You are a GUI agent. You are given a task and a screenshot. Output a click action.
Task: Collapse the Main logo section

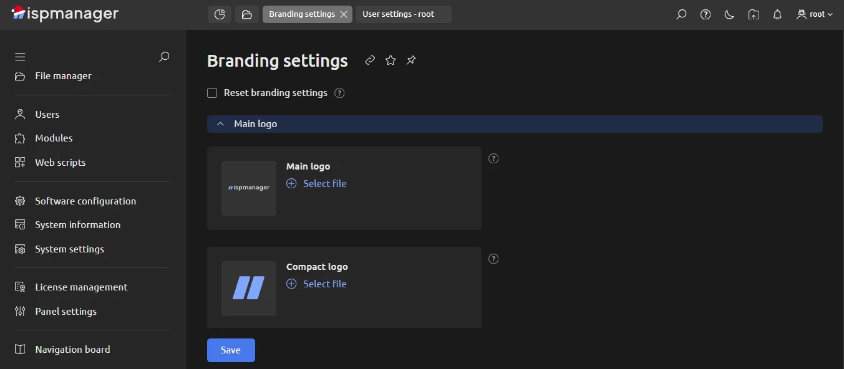pyautogui.click(x=220, y=123)
